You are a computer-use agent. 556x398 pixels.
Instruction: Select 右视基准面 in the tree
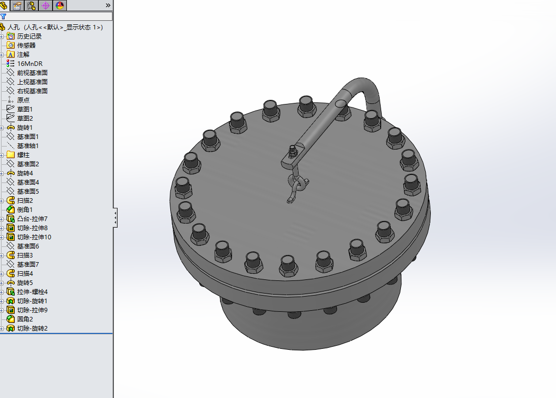(x=32, y=91)
